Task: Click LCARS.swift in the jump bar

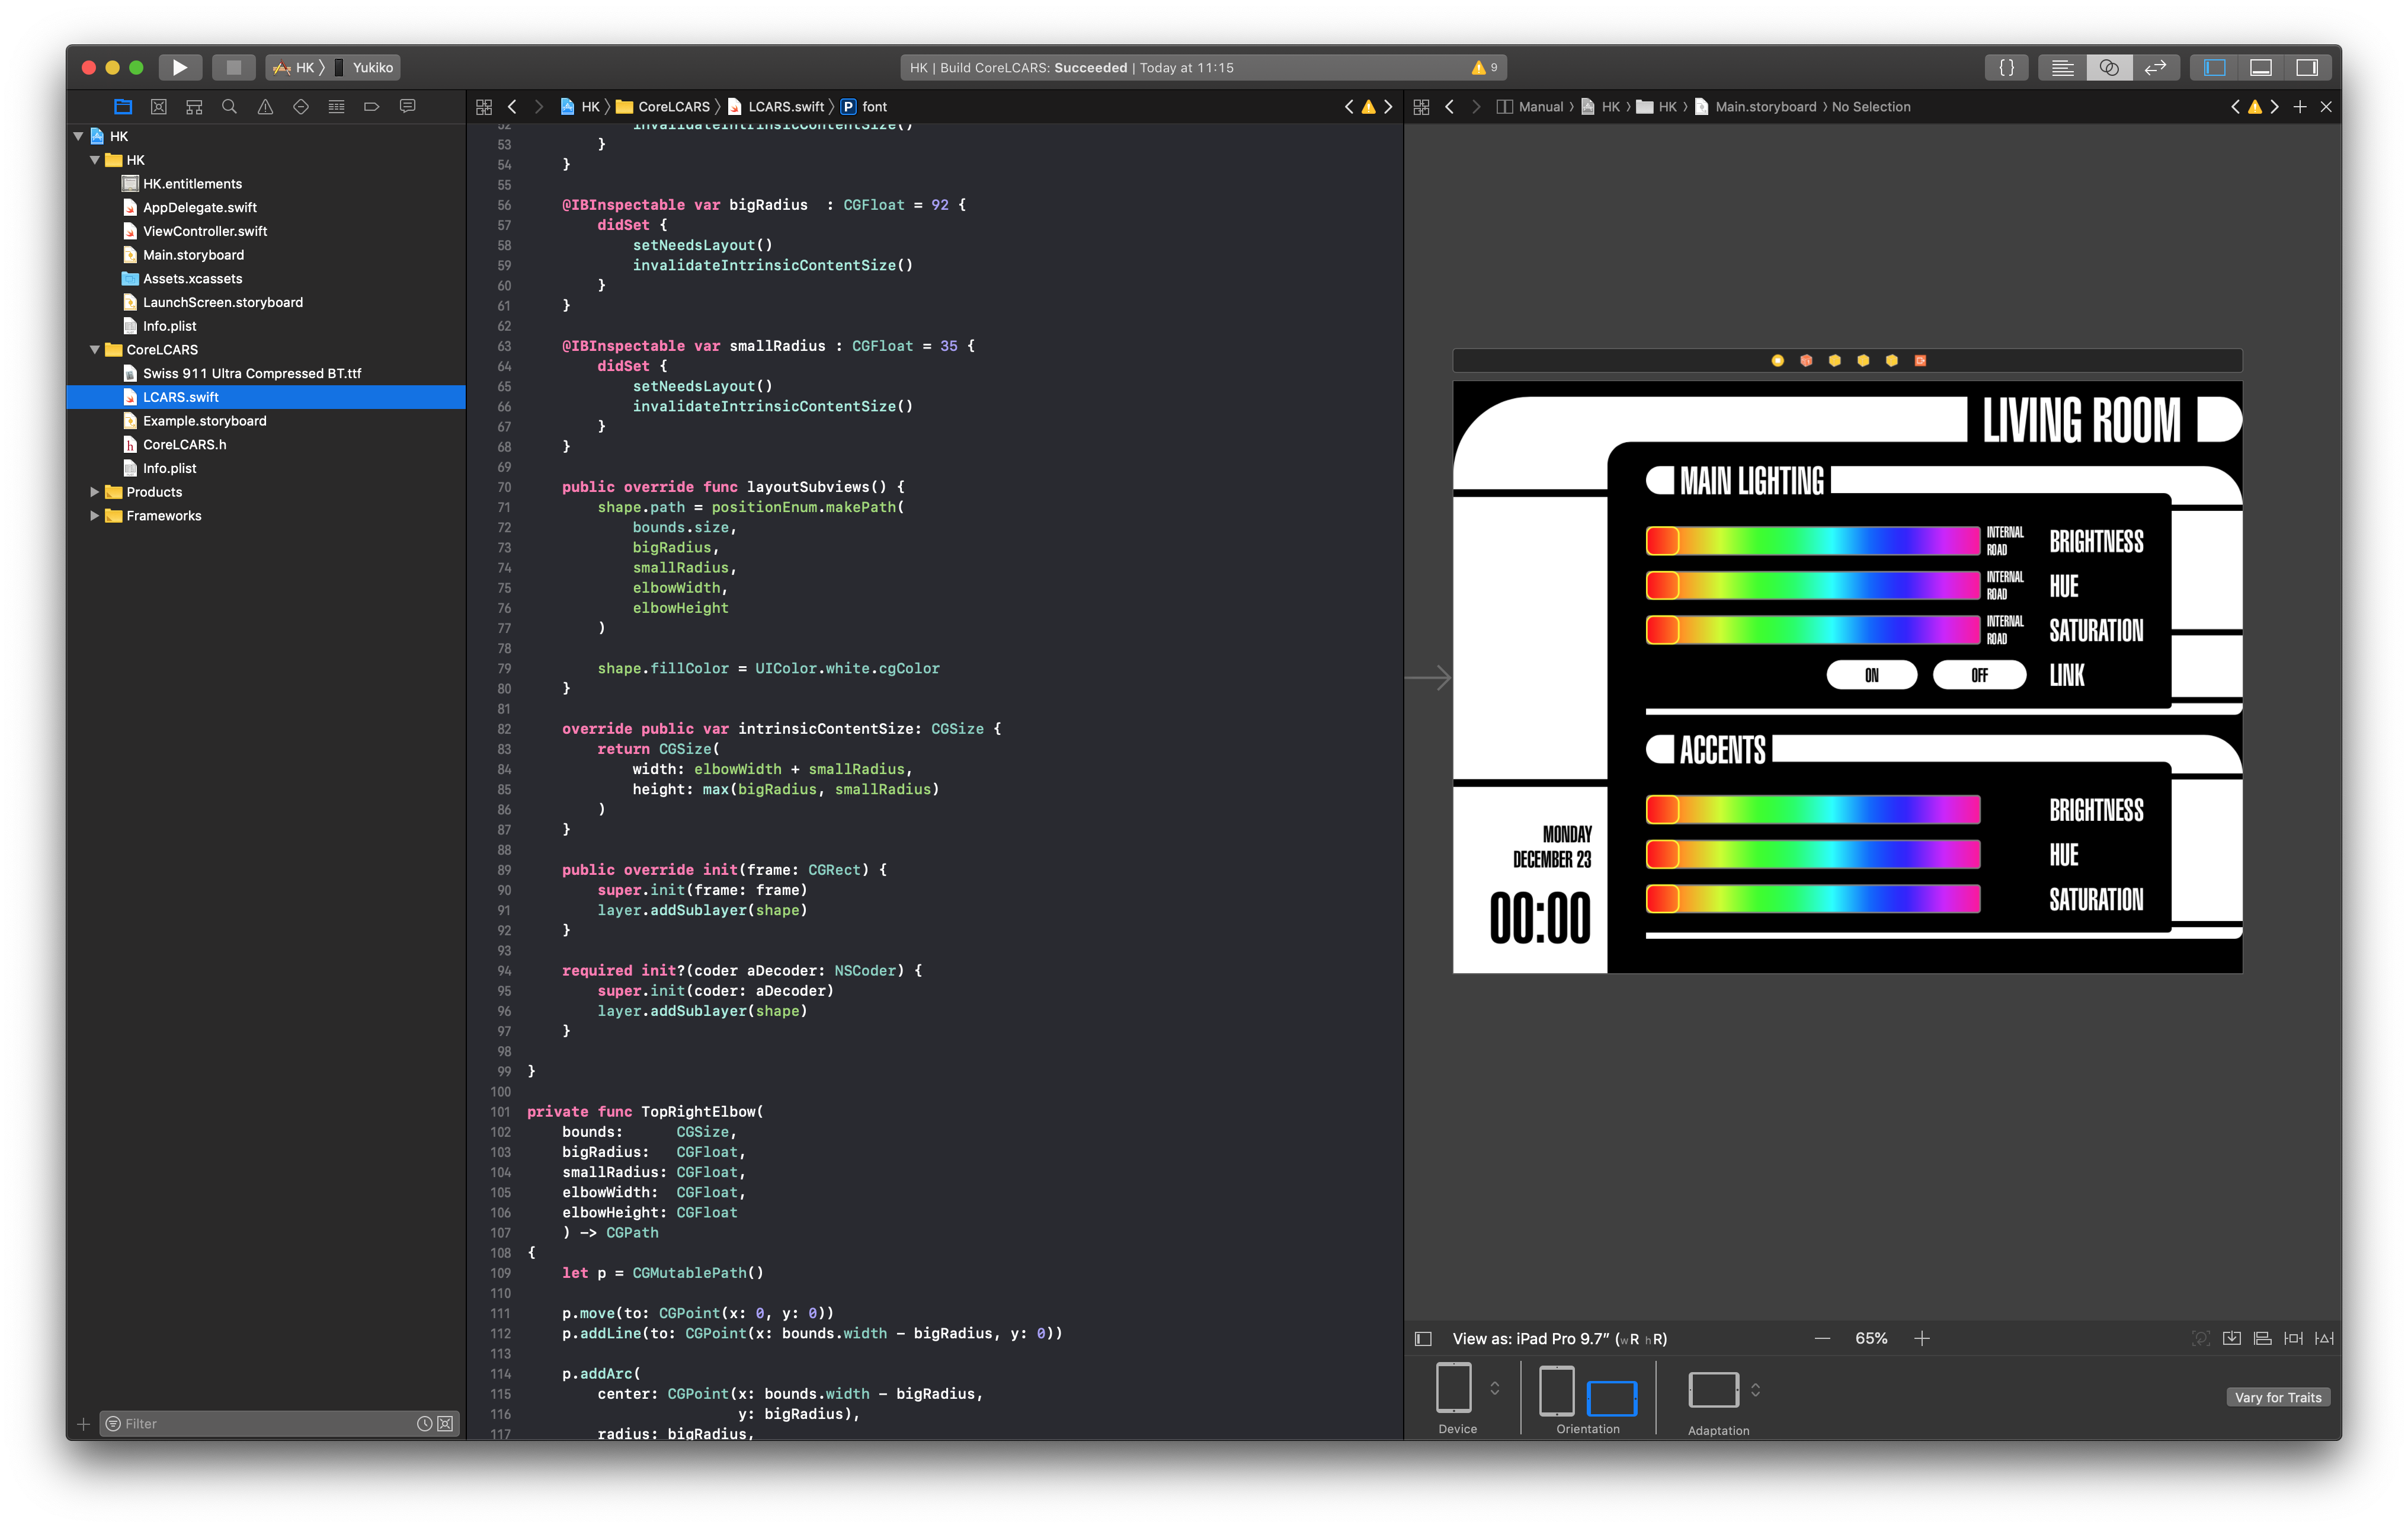Action: click(777, 106)
